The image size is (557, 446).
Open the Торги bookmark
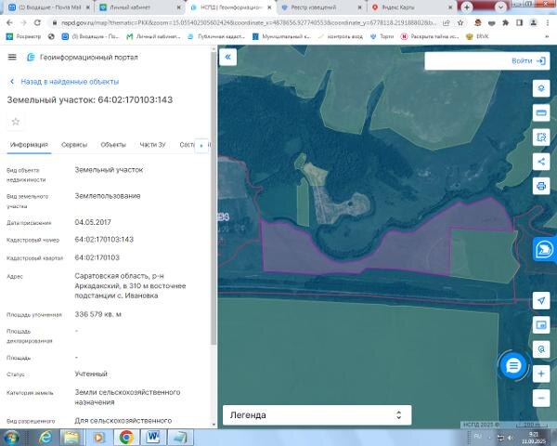382,36
